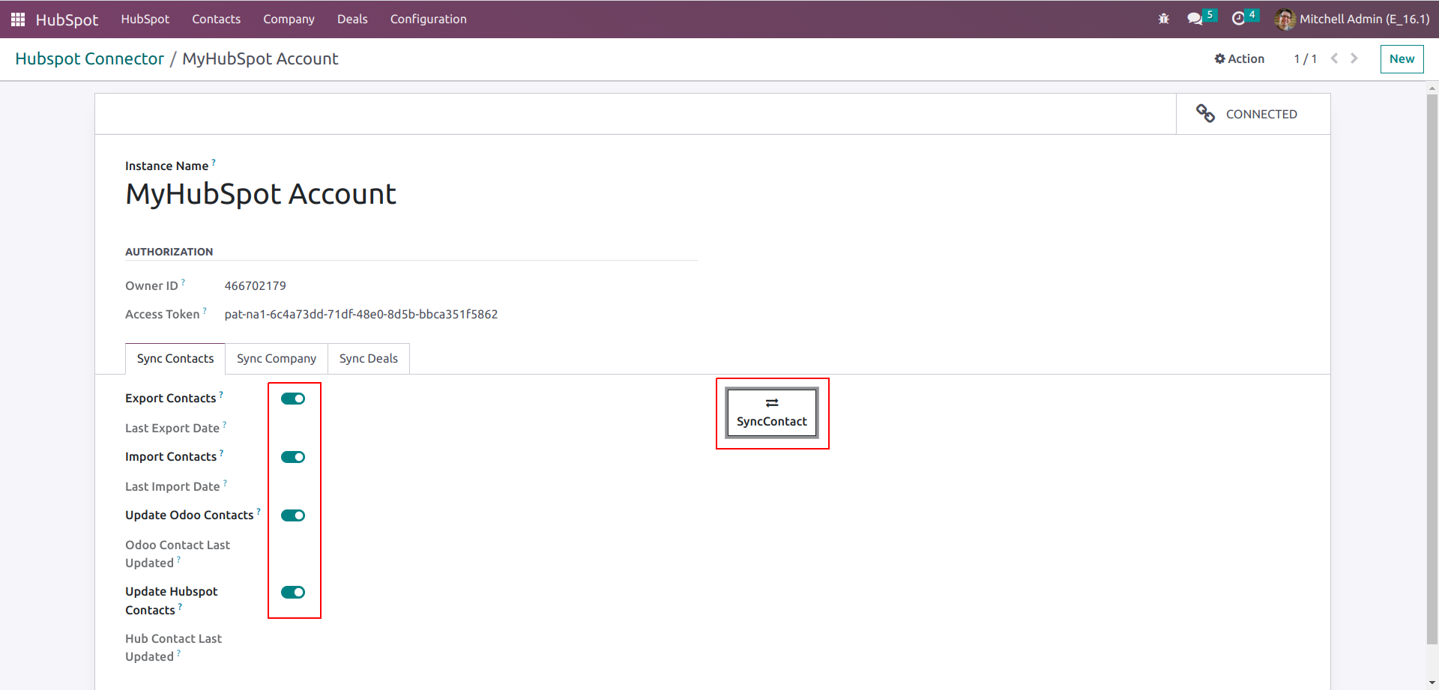Click the Last Import Date label

(172, 487)
